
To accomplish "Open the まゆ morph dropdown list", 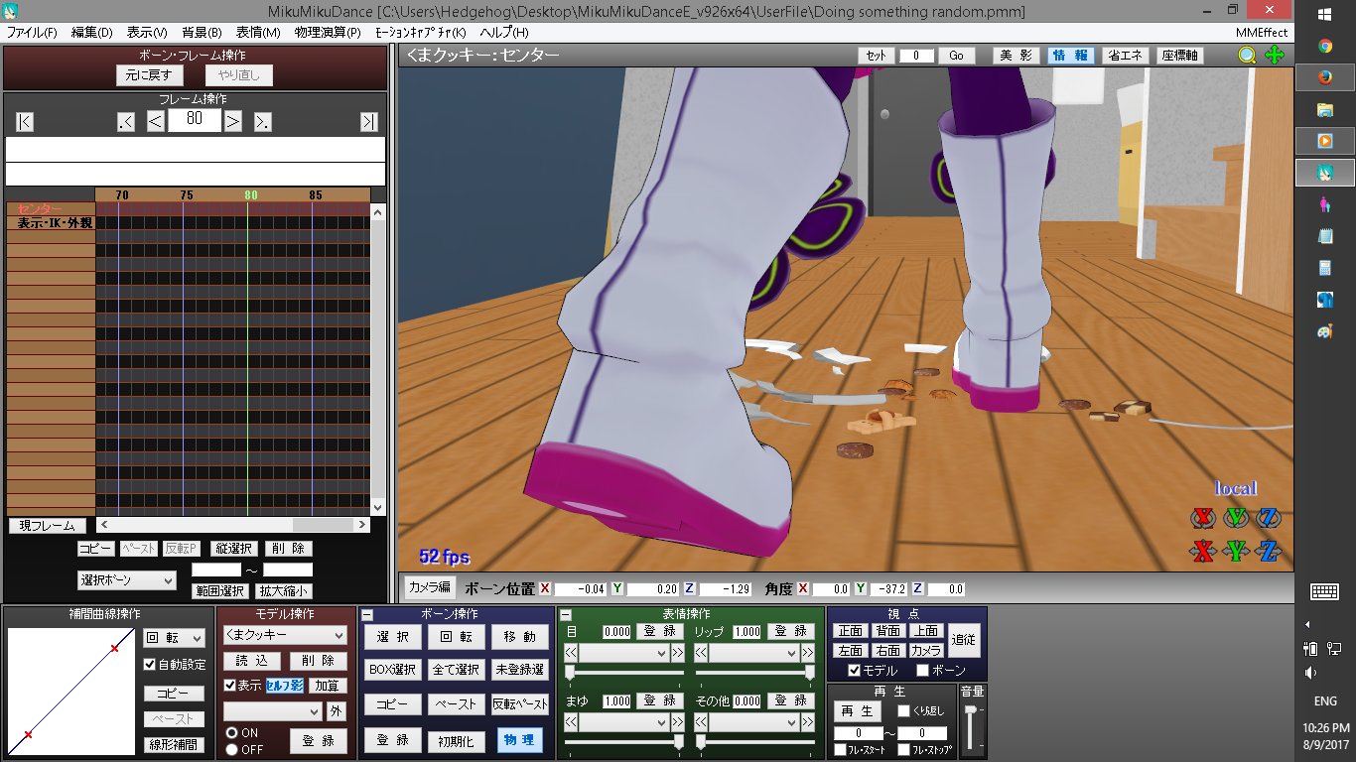I will (624, 722).
